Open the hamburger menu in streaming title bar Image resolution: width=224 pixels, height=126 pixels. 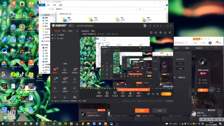tap(161, 26)
